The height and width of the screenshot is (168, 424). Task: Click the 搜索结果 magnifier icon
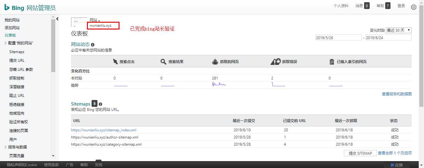click(x=163, y=61)
